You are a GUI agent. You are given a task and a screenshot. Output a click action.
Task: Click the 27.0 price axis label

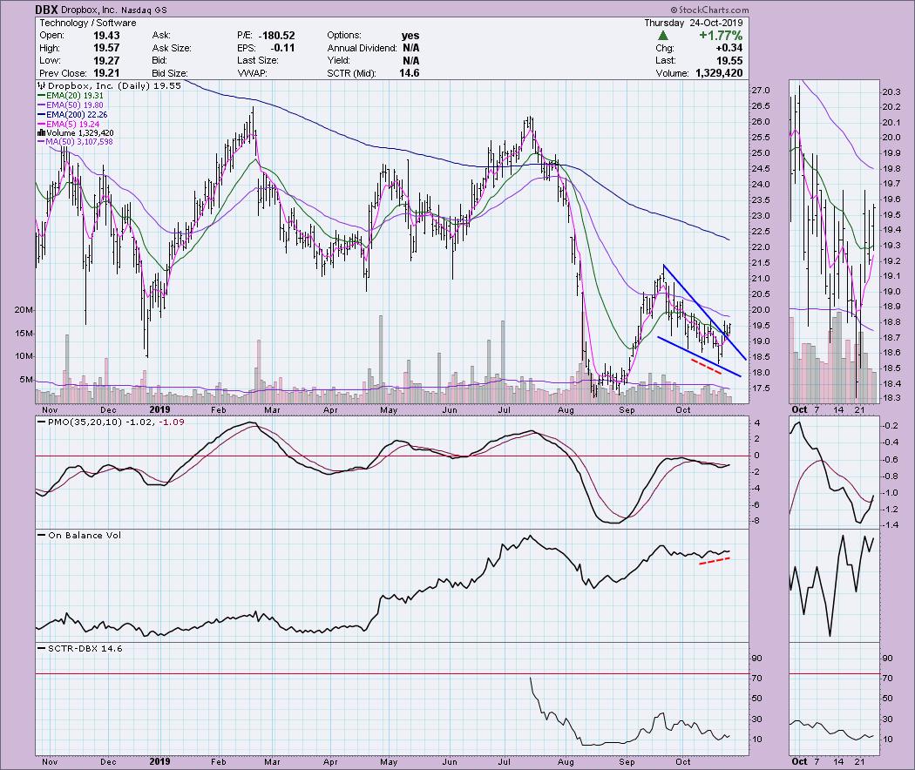(761, 91)
